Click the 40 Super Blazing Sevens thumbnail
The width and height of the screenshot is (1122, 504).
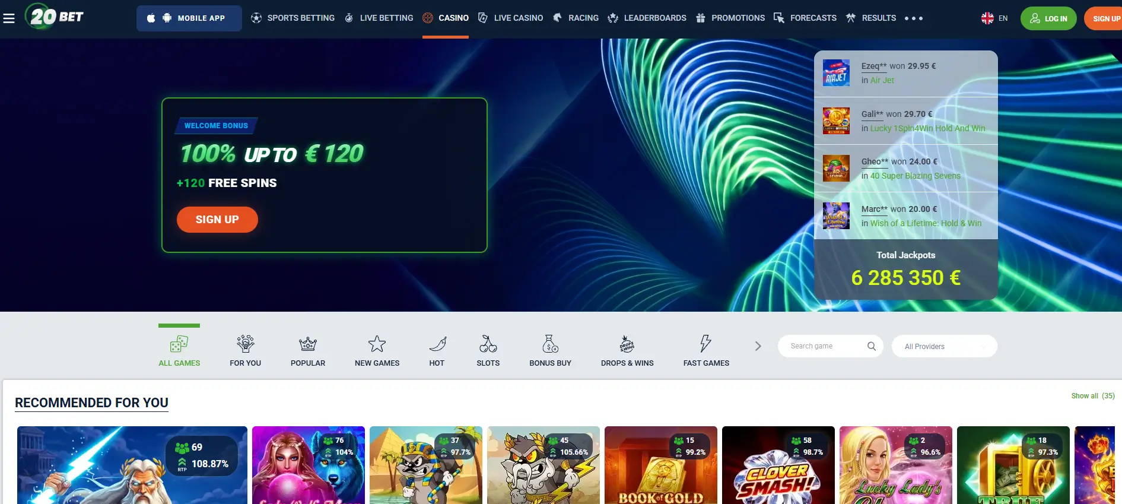tap(836, 169)
